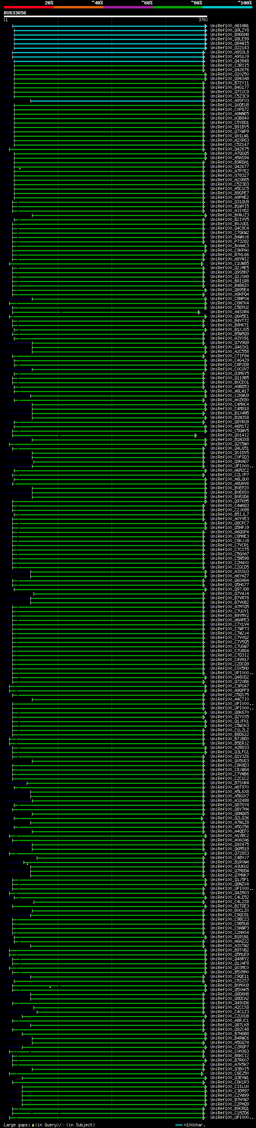Select hit label UniRef100_A9SF03

click(x=230, y=101)
